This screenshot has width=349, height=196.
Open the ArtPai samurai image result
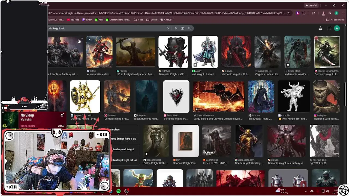point(99,52)
